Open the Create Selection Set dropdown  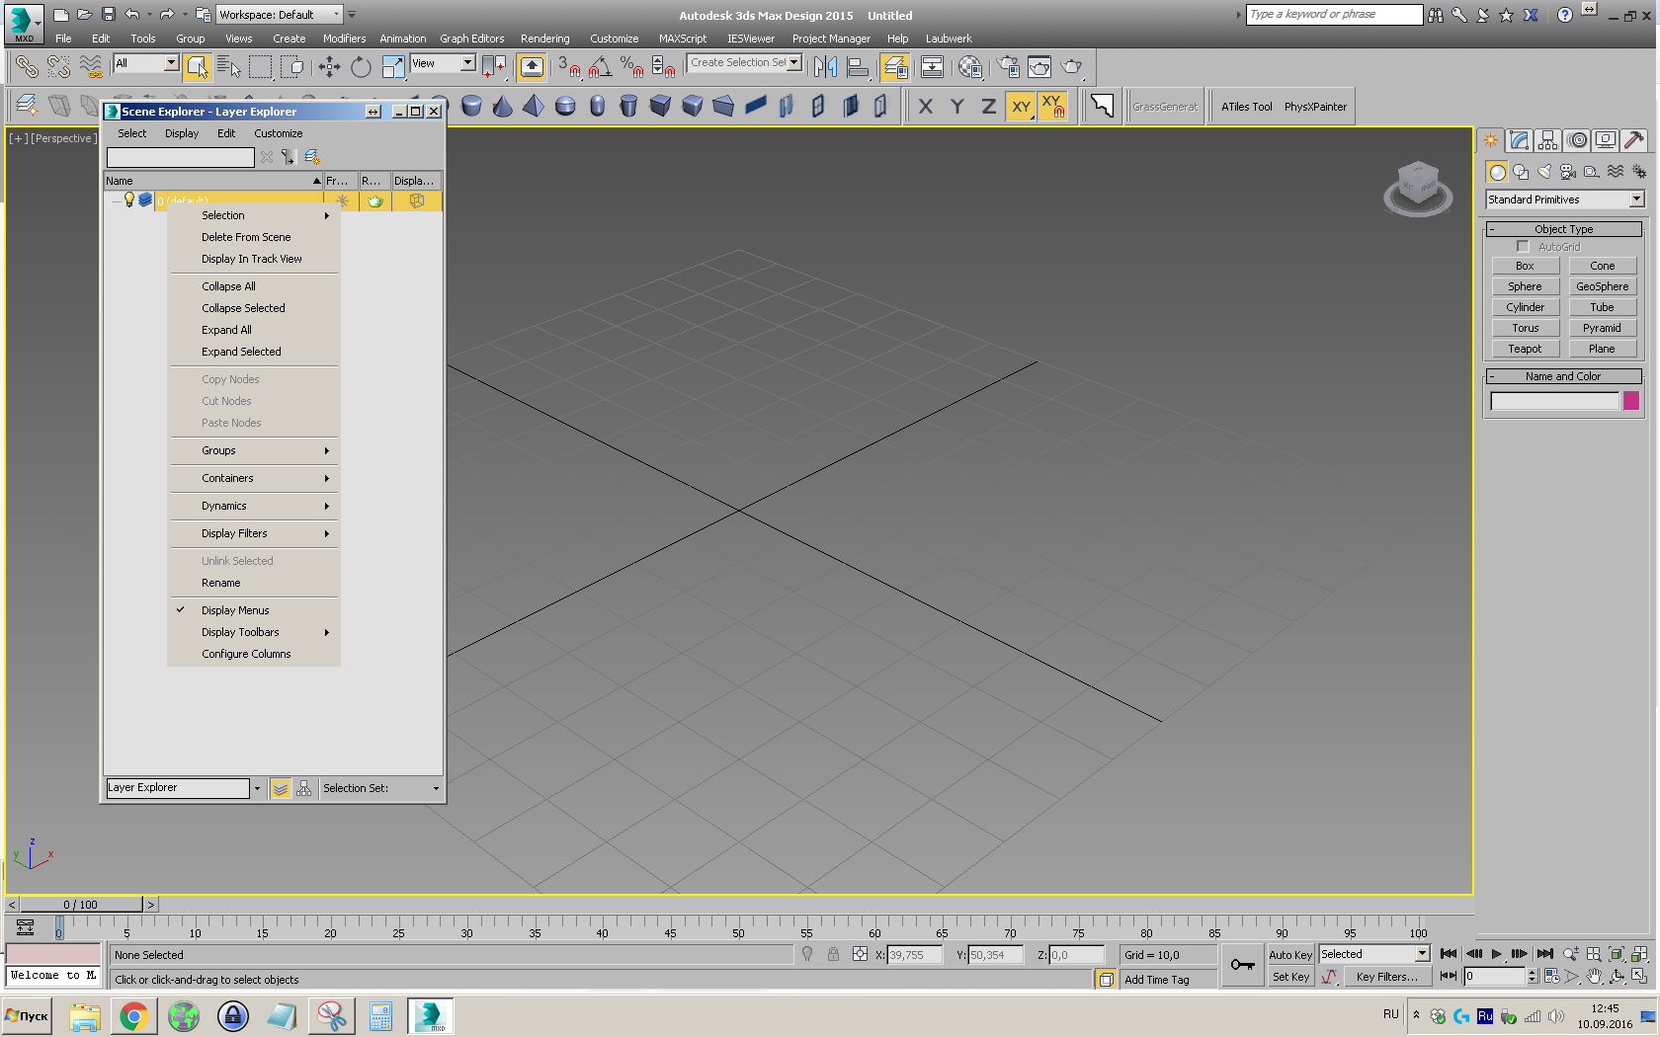(793, 62)
